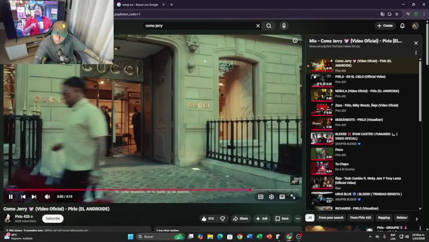Image resolution: width=429 pixels, height=242 pixels.
Task: Open new browser tab
Action: pyautogui.click(x=171, y=5)
